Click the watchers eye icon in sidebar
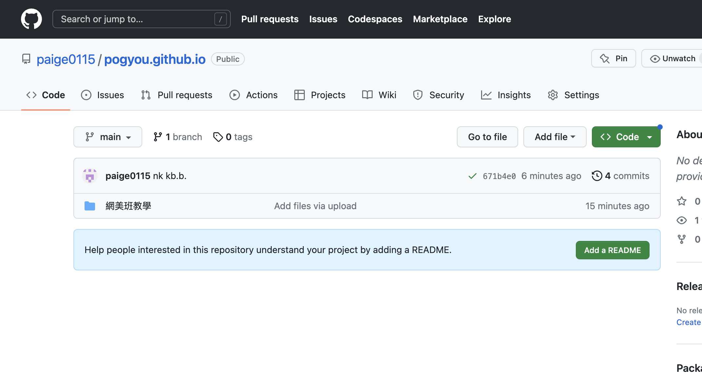 pos(682,220)
